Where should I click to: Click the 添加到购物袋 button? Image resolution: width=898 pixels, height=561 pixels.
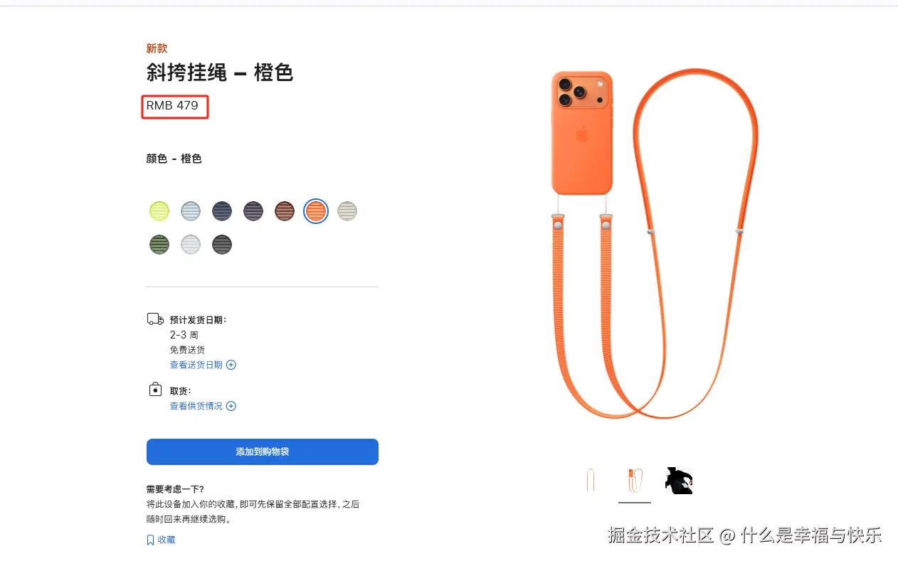tap(263, 452)
